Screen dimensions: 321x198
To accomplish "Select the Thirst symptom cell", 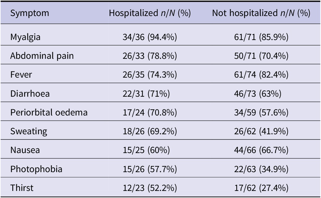I will [22, 188].
